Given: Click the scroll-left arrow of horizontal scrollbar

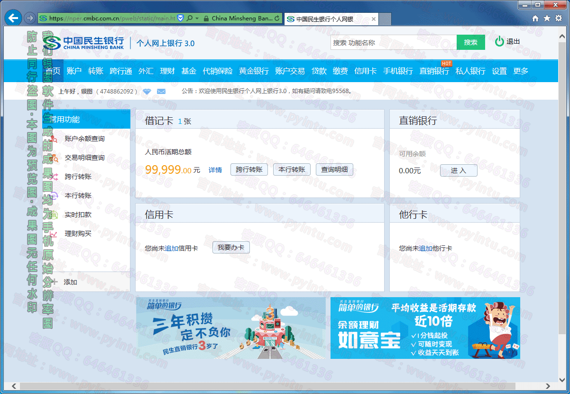Looking at the screenshot, I should click(13, 386).
